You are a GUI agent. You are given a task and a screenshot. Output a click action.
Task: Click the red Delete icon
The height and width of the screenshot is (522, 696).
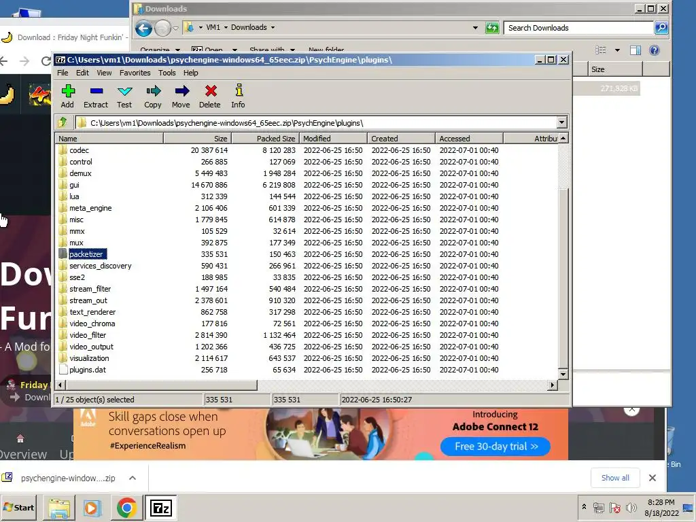click(210, 97)
